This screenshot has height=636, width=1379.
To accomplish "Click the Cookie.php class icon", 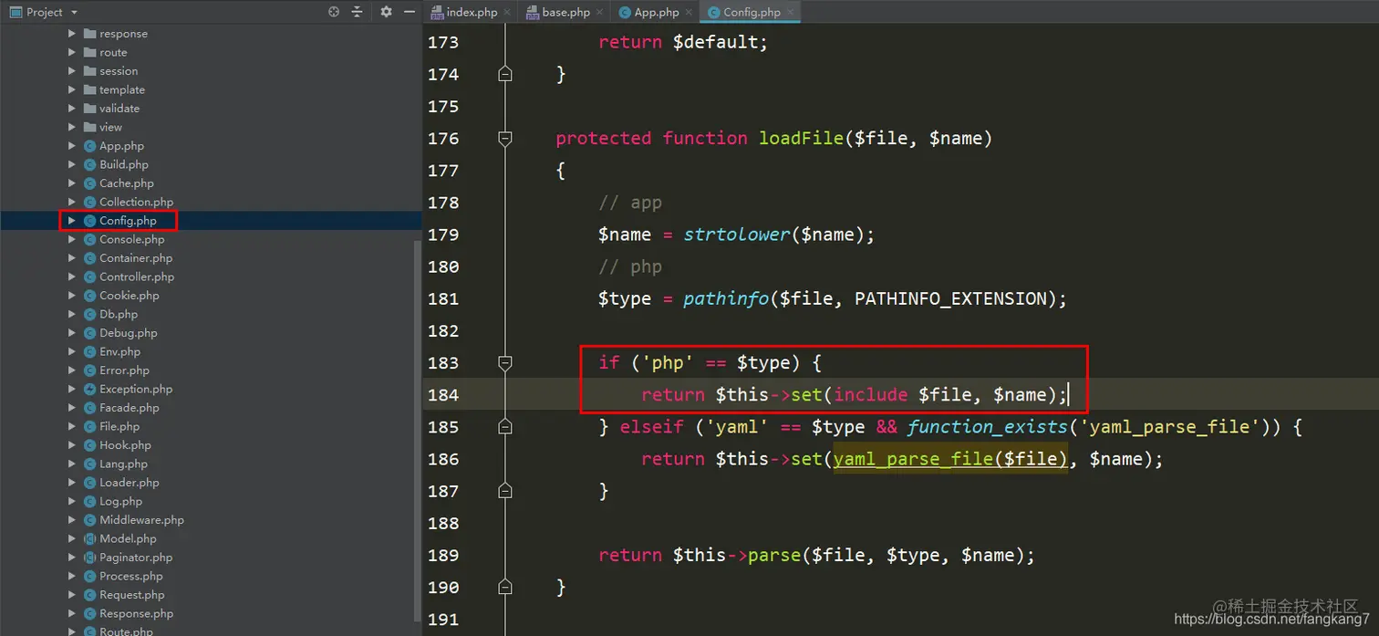I will coord(89,296).
